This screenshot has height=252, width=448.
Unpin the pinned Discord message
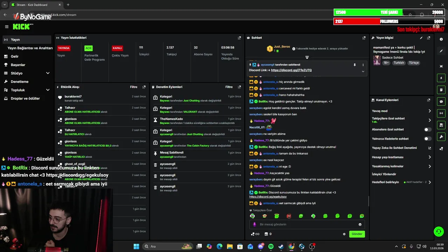click(355, 65)
